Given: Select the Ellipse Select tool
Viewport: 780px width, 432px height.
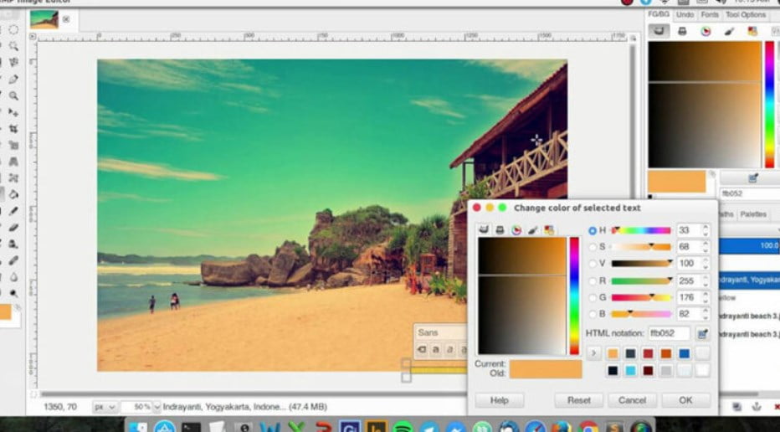Looking at the screenshot, I should point(13,30).
